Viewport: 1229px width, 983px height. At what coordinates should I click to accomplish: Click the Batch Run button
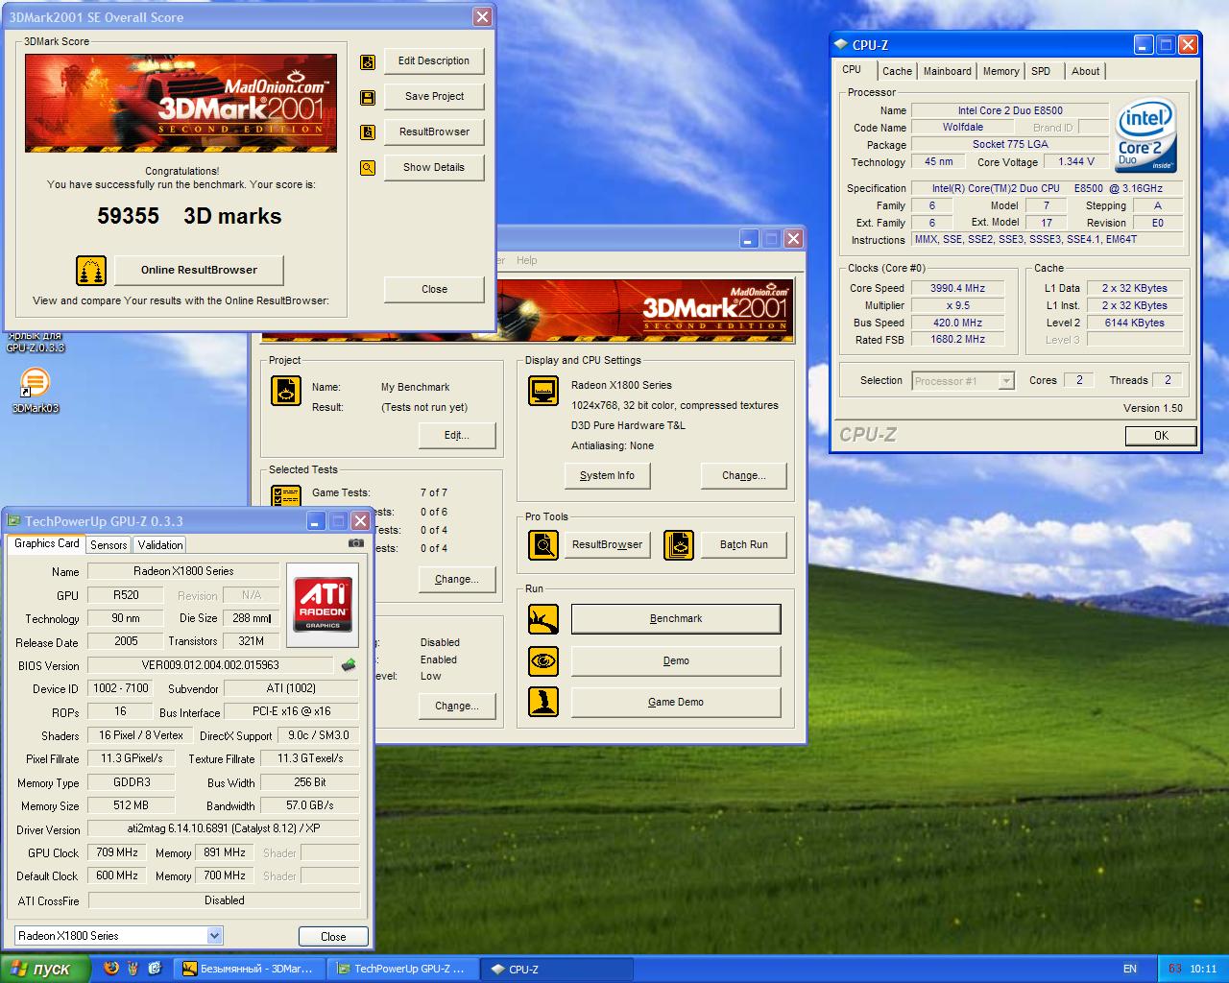click(x=744, y=545)
